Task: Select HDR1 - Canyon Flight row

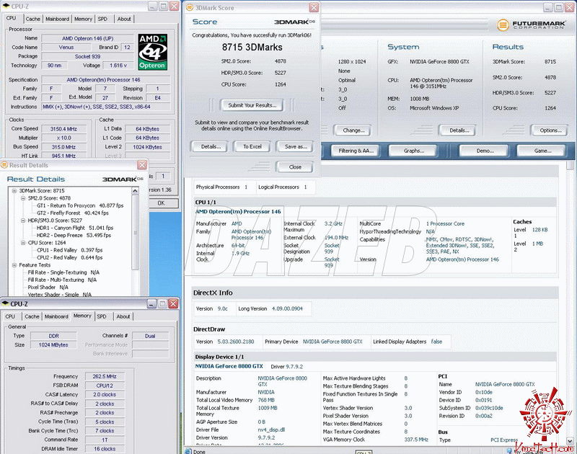Action: 75,228
